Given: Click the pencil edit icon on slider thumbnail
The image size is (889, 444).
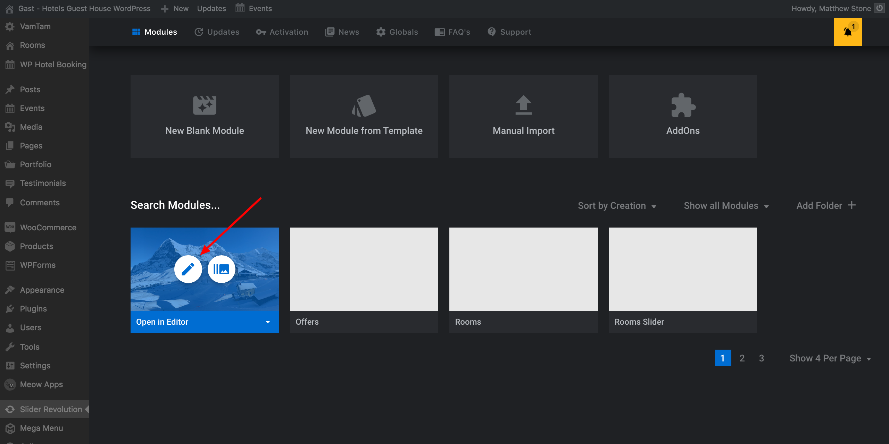Looking at the screenshot, I should coord(188,269).
